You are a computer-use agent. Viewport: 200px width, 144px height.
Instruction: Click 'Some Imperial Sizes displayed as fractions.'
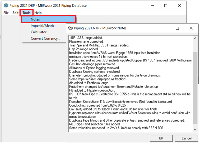(x=98, y=79)
